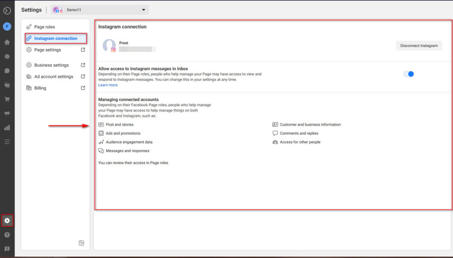
Task: Click the external link icon beside Billing
Action: [83, 88]
